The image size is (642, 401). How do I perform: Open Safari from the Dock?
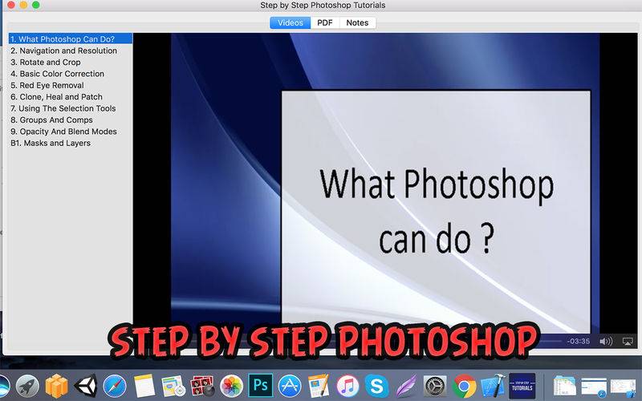(x=115, y=386)
